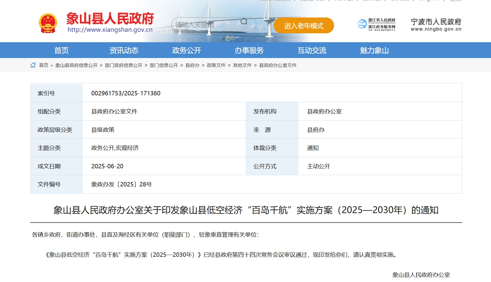Open Zhejiang government services network logo
491x282 pixels.
click(377, 24)
